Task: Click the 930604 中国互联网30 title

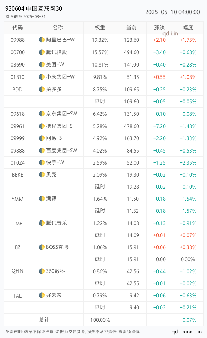Action: click(x=34, y=8)
